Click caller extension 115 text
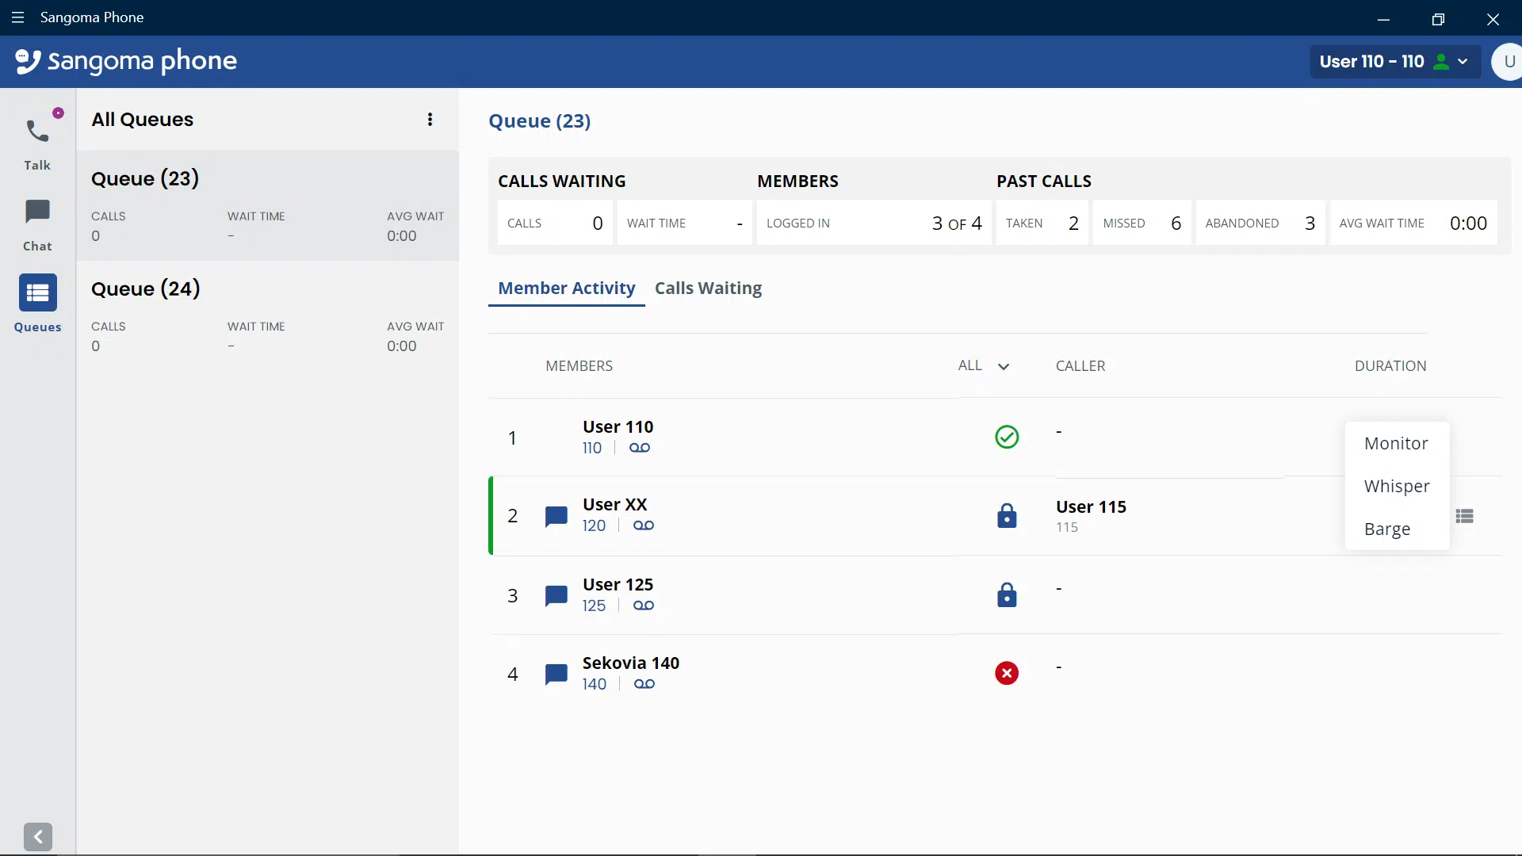1522x856 pixels. tap(1066, 527)
